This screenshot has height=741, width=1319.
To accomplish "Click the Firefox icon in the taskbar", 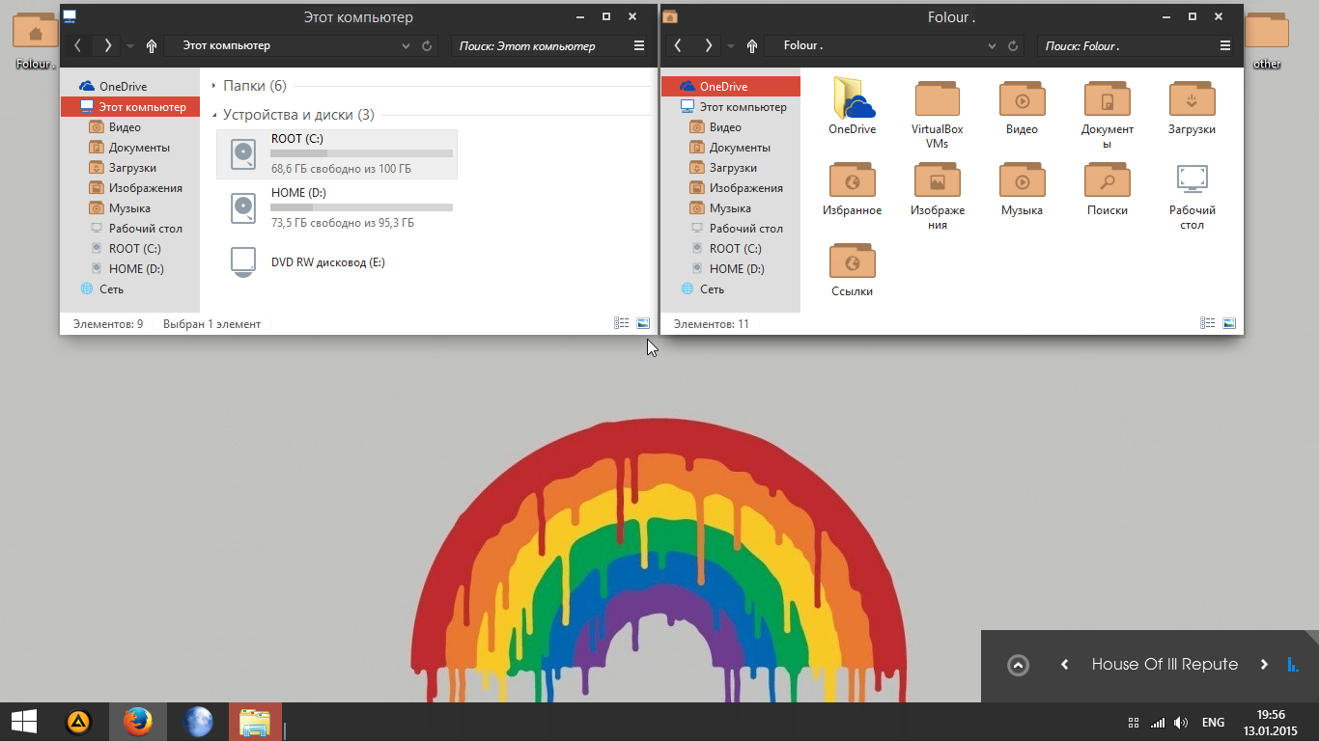I will point(138,722).
